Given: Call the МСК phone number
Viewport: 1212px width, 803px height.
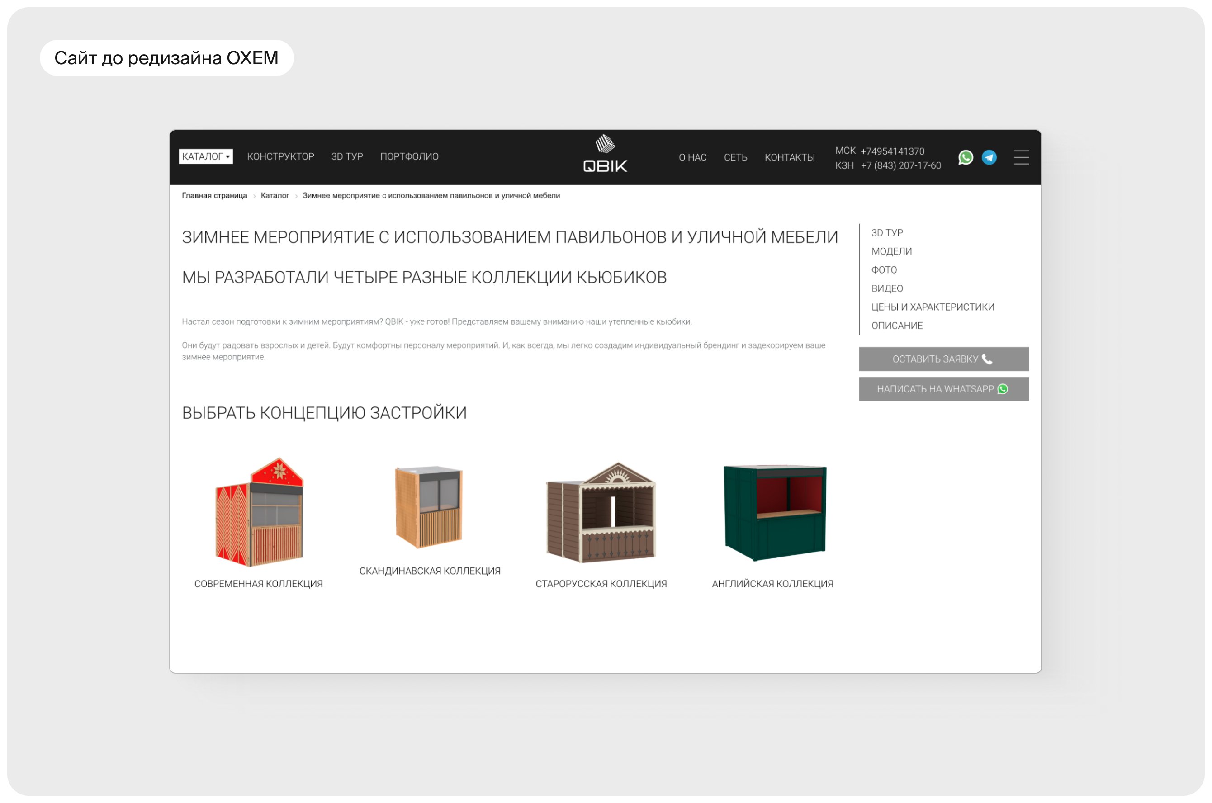Looking at the screenshot, I should pyautogui.click(x=892, y=151).
